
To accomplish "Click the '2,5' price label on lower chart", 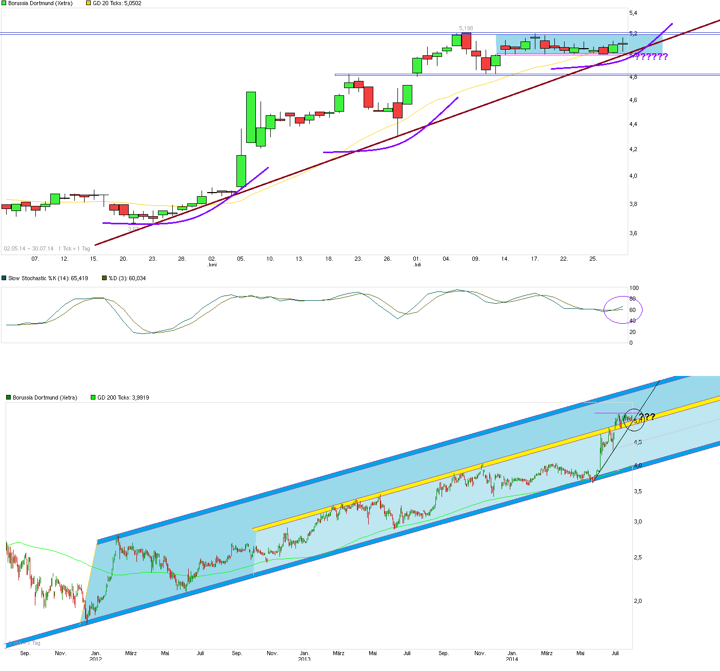I will point(638,557).
